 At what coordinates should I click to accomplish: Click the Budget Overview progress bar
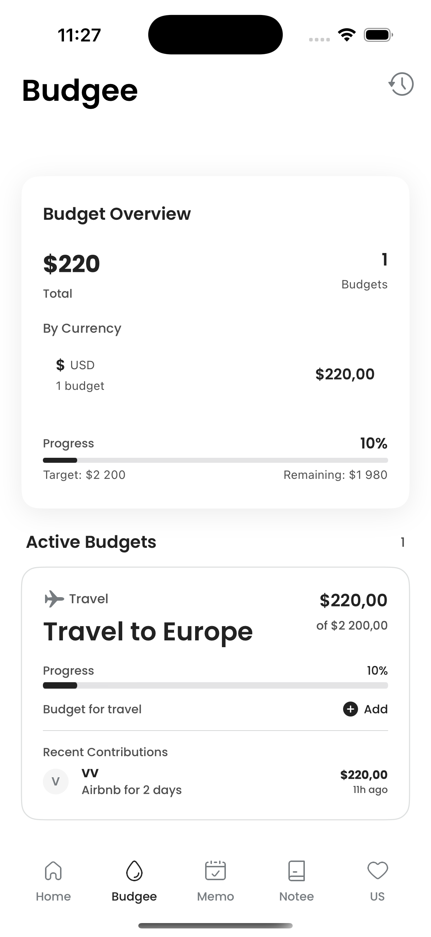pyautogui.click(x=215, y=460)
